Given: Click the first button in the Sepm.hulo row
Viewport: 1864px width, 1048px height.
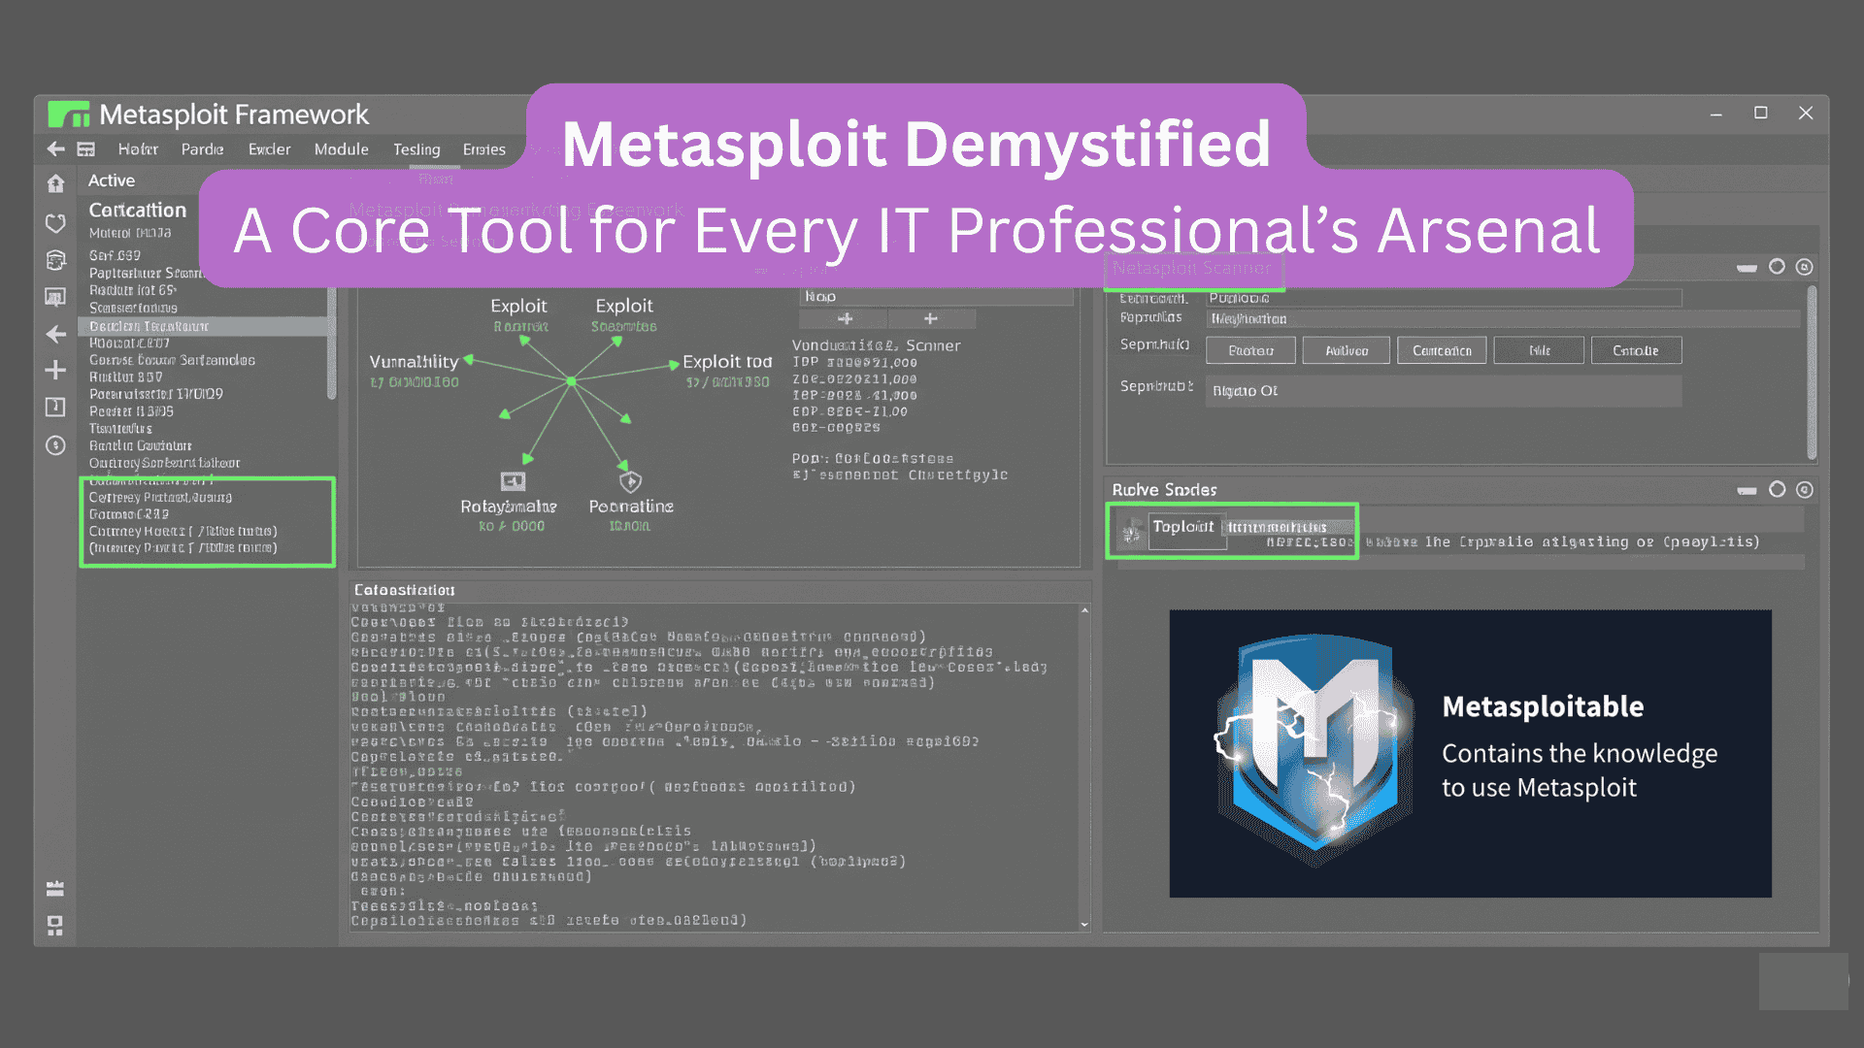Looking at the screenshot, I should 1250,350.
